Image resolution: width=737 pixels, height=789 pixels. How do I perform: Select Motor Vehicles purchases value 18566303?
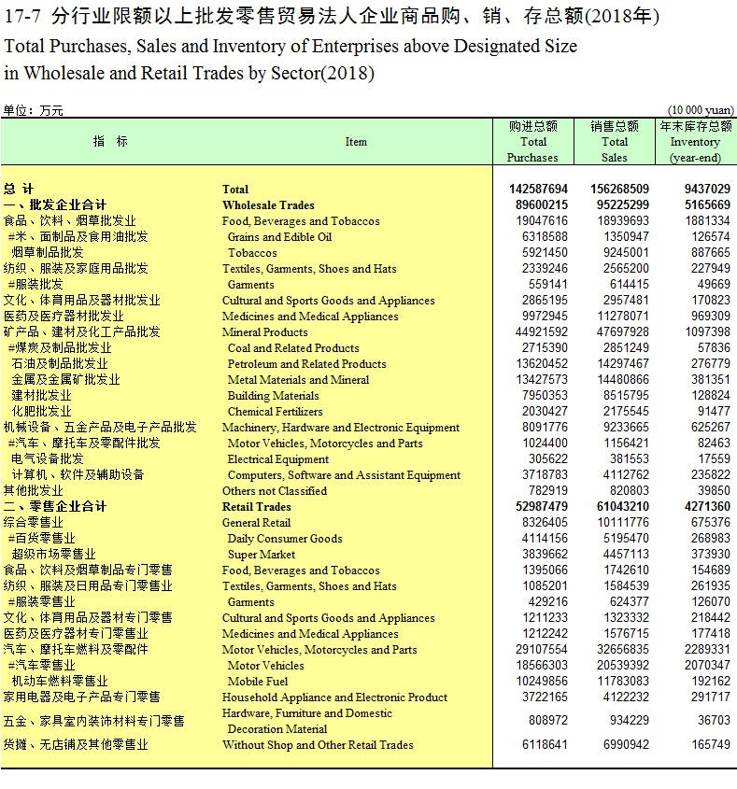541,666
